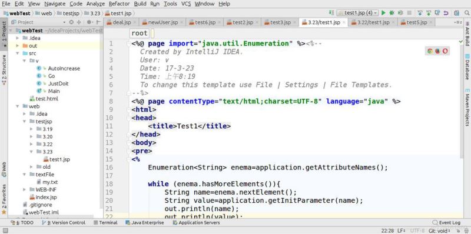This screenshot has height=234, width=471.
Task: Preview page in Chrome browser icon
Action: coord(430,51)
